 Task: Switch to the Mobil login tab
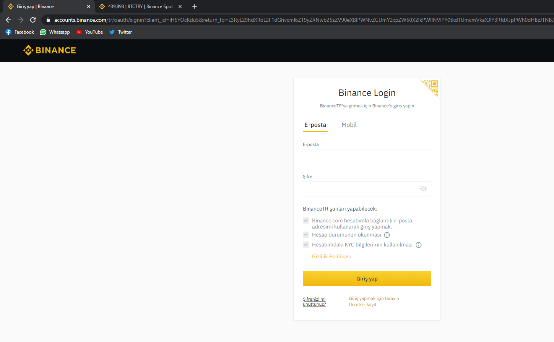pos(349,125)
